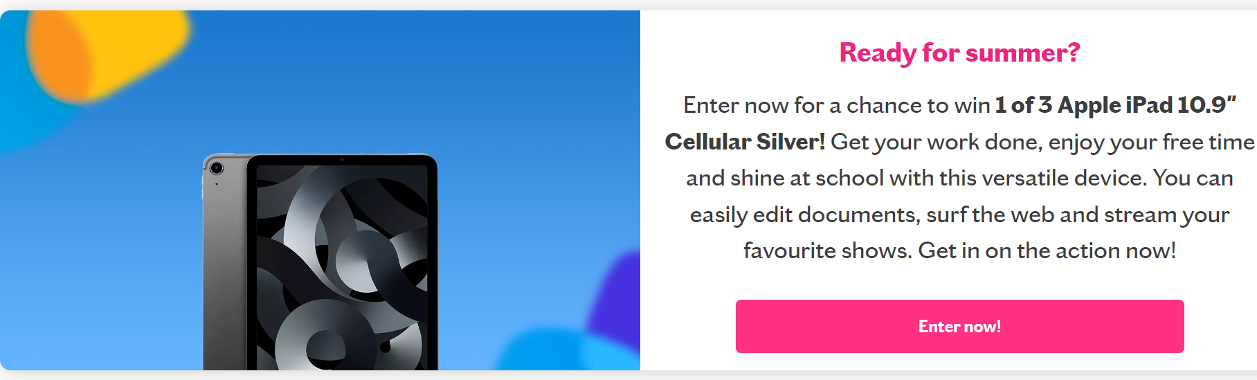Select the iPad front display wallpaper
Screen dimensions: 1257x380
pos(342,268)
